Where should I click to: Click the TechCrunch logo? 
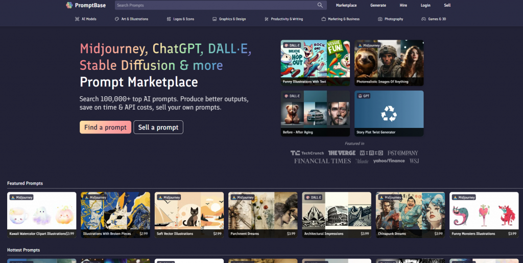307,153
